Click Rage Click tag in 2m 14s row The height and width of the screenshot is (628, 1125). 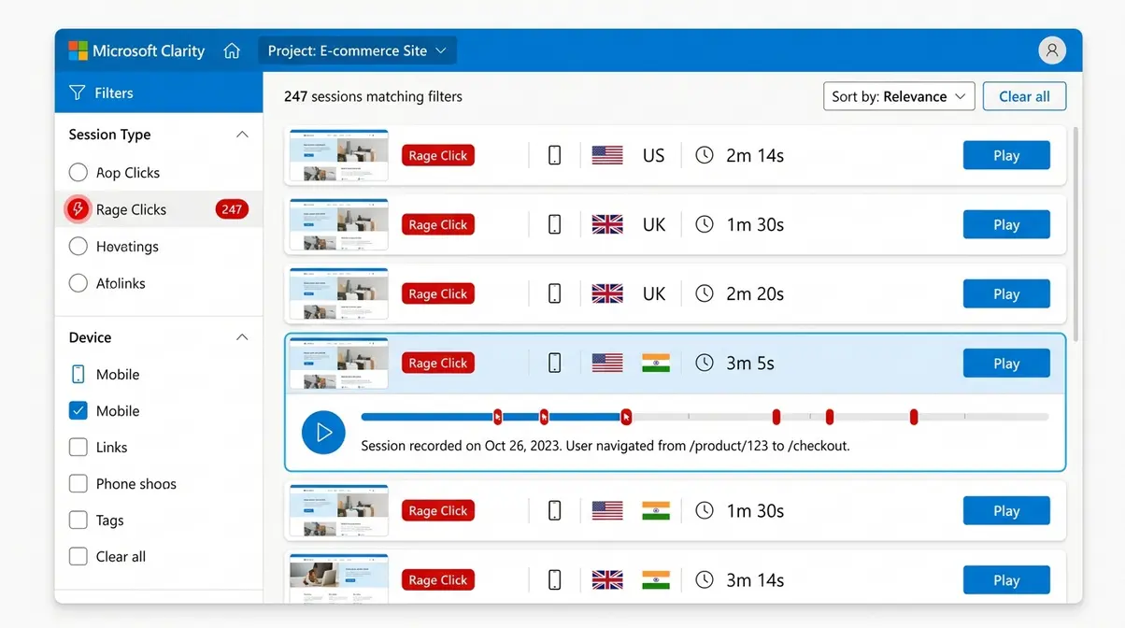(x=438, y=155)
